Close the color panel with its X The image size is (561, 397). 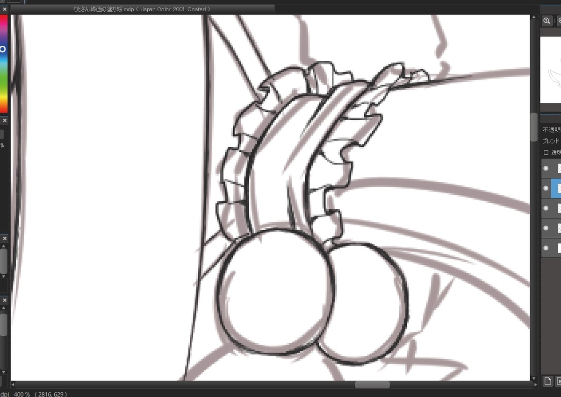click(5, 9)
